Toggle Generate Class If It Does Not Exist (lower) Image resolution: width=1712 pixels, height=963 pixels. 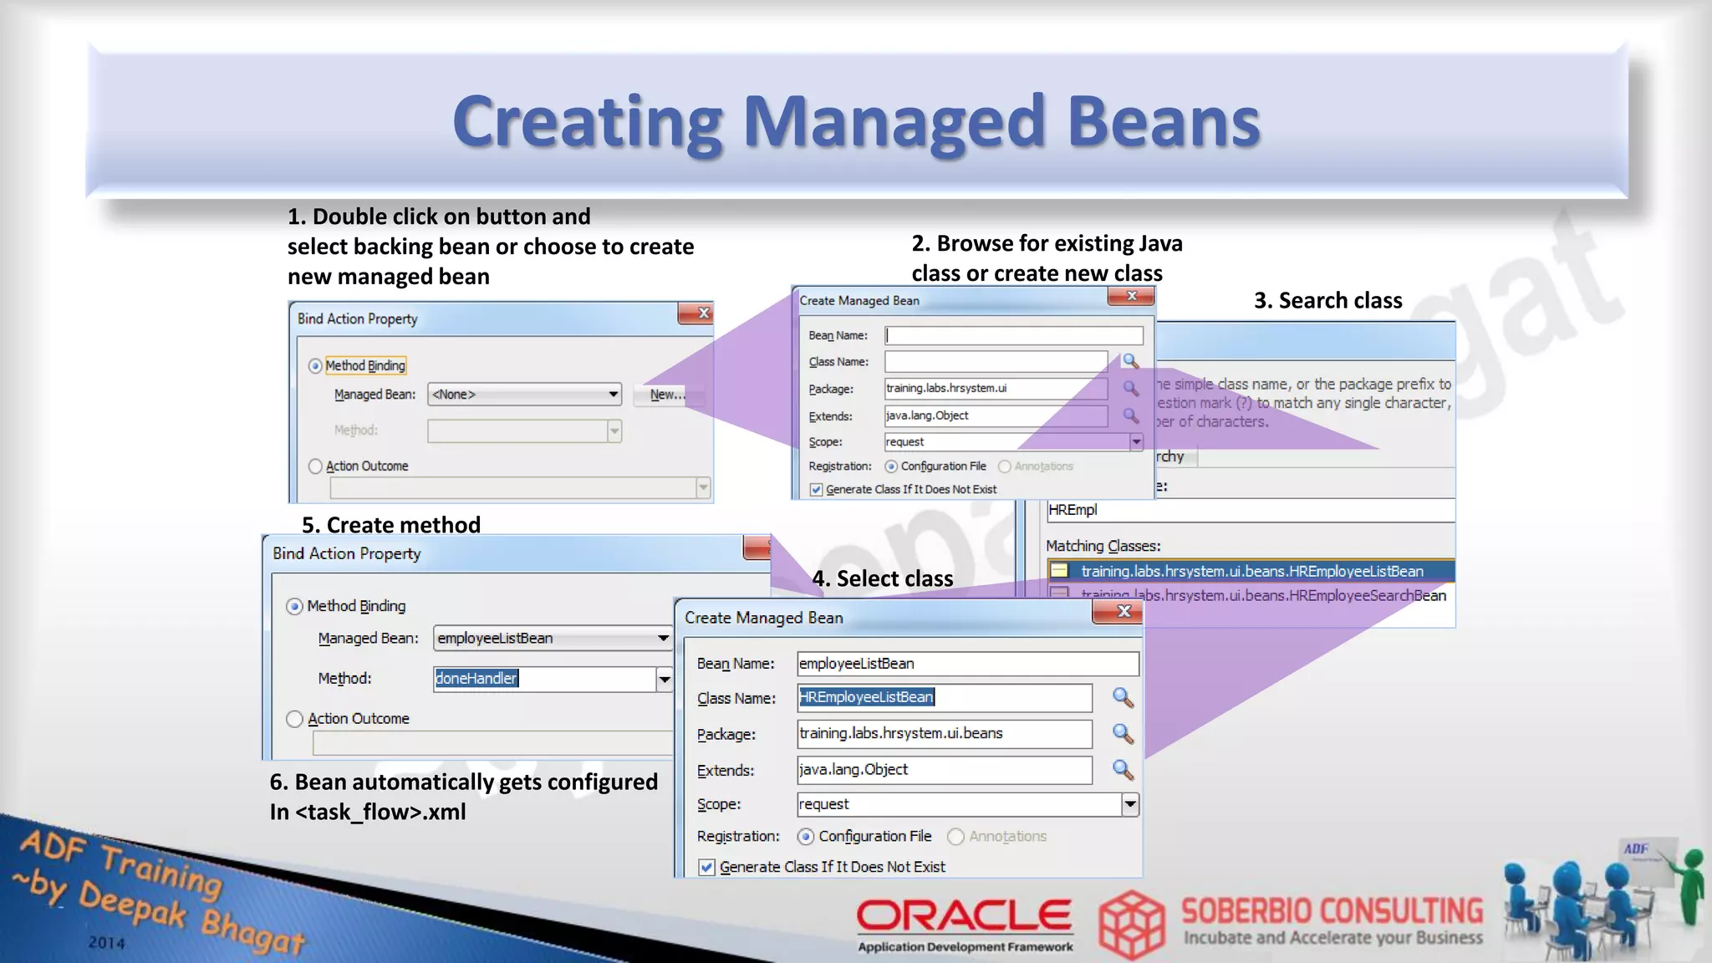coord(706,867)
